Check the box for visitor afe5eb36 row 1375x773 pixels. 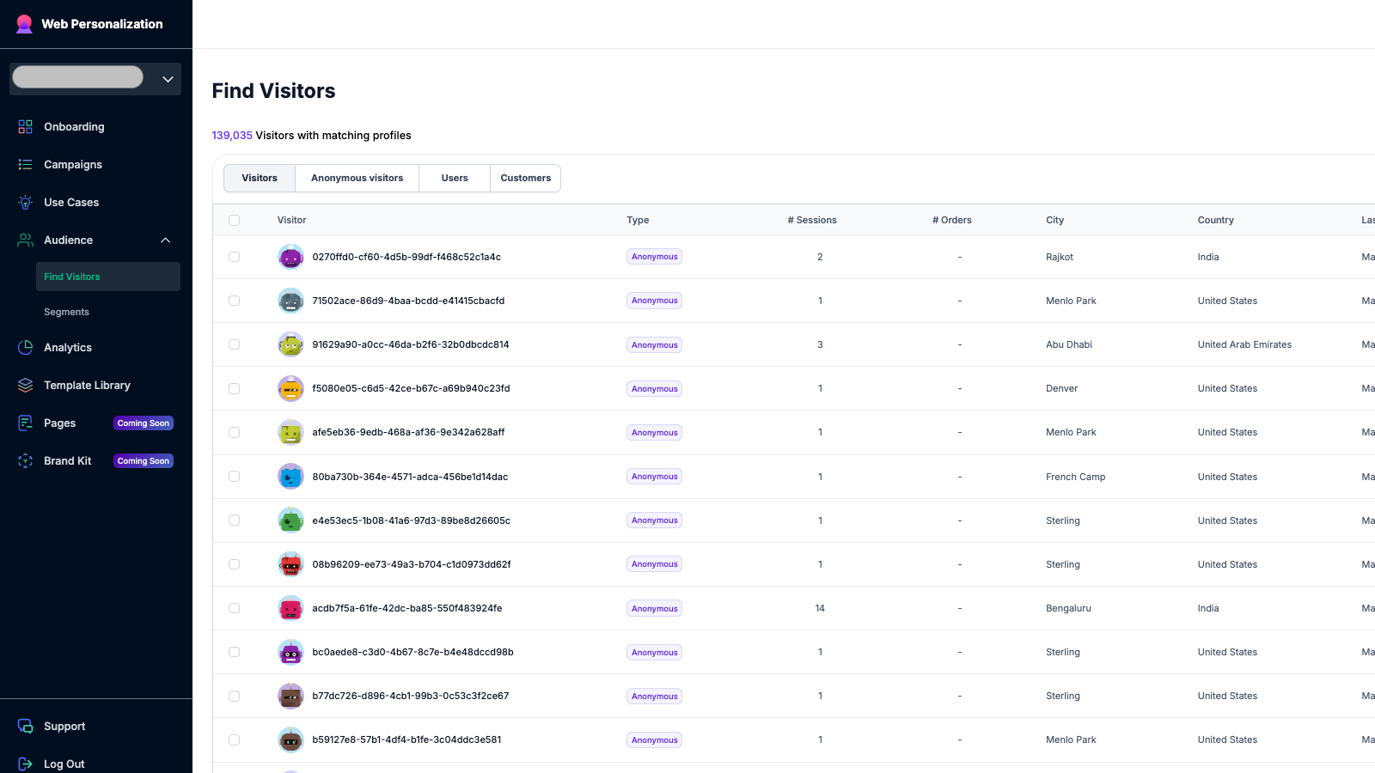pos(235,432)
